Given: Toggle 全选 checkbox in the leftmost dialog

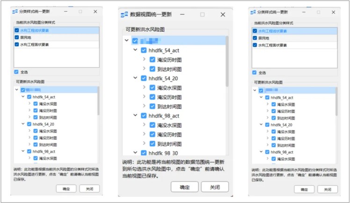Looking at the screenshot, I should (x=16, y=72).
